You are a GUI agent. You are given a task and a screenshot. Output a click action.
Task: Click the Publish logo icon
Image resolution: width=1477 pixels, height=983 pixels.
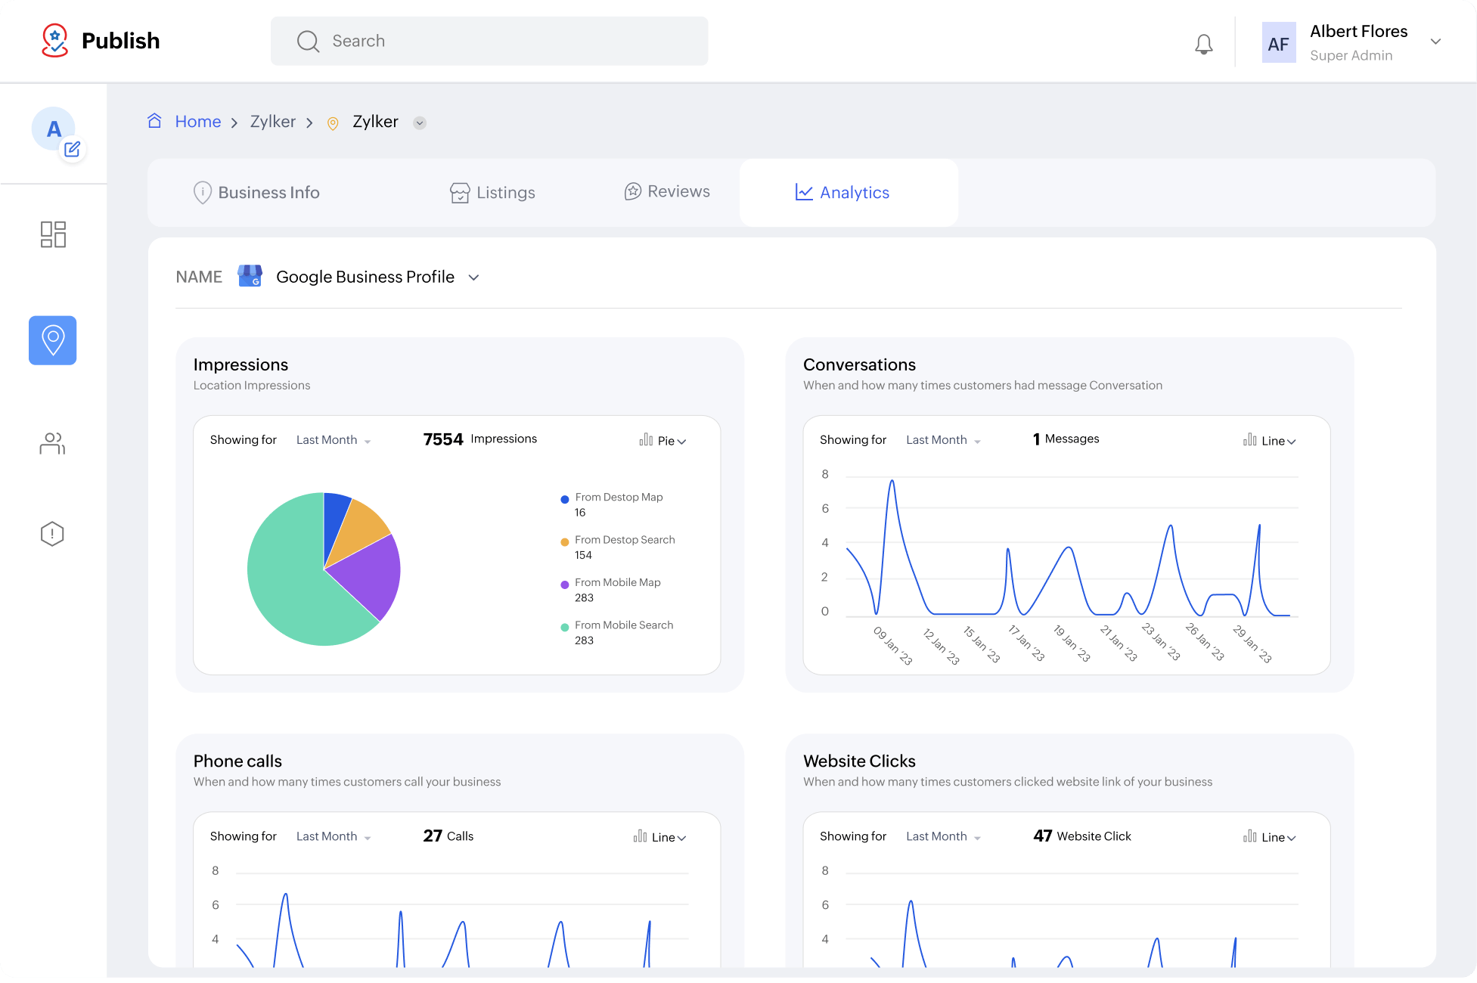pyautogui.click(x=54, y=40)
